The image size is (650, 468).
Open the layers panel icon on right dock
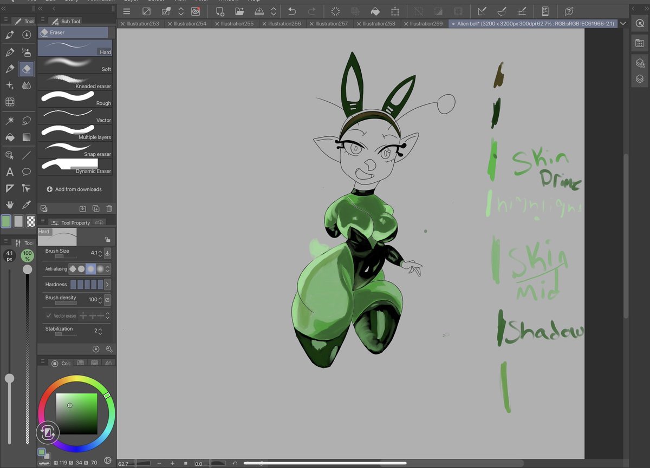pyautogui.click(x=640, y=79)
